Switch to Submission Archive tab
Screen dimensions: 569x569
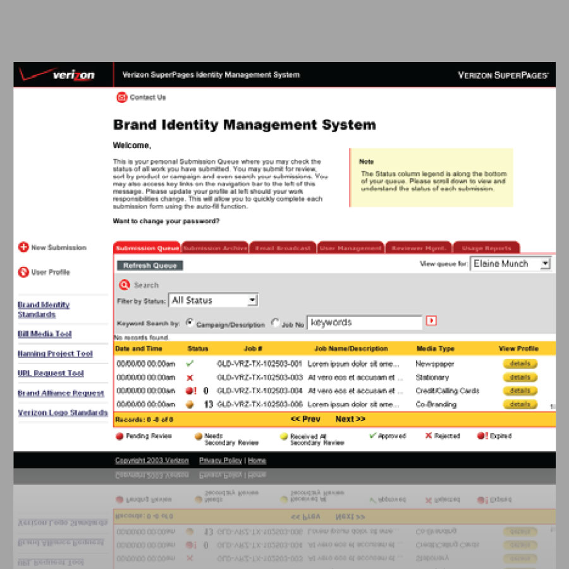coord(215,248)
